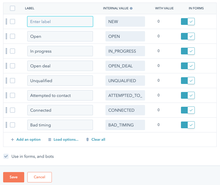Select the drag handle for the Unqualified row
This screenshot has width=220, height=185.
point(7,81)
